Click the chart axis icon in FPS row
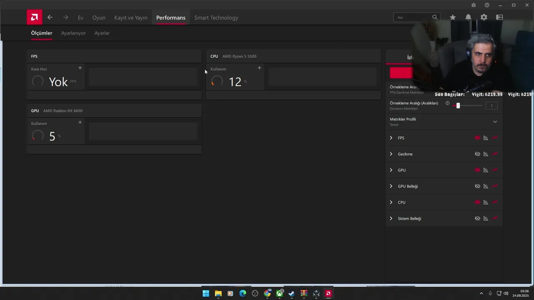 point(486,138)
